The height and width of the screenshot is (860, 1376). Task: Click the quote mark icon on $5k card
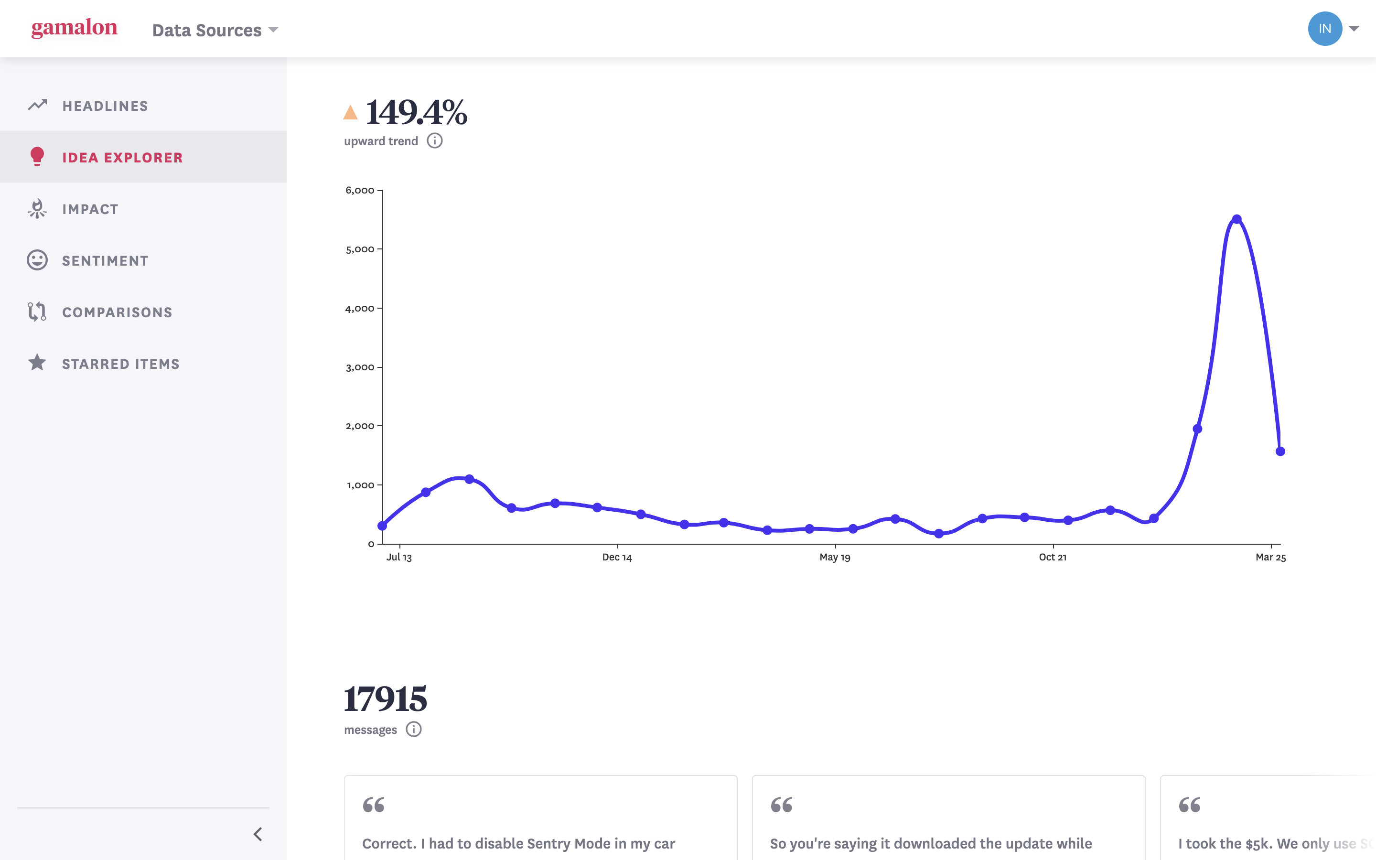click(1190, 805)
